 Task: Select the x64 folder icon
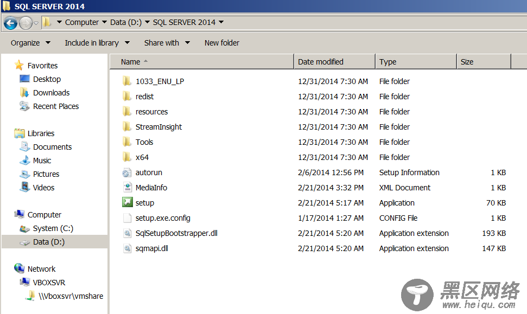[x=126, y=157]
